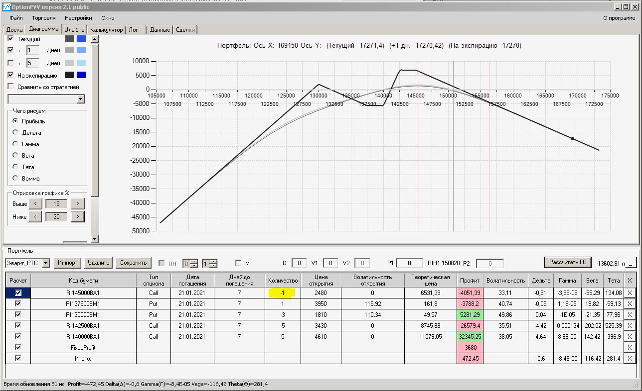Switch to the Сделки tab

pyautogui.click(x=185, y=30)
